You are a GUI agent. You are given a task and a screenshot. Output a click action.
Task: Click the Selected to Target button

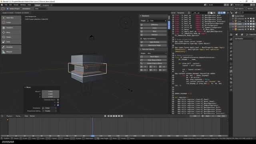tap(154, 45)
